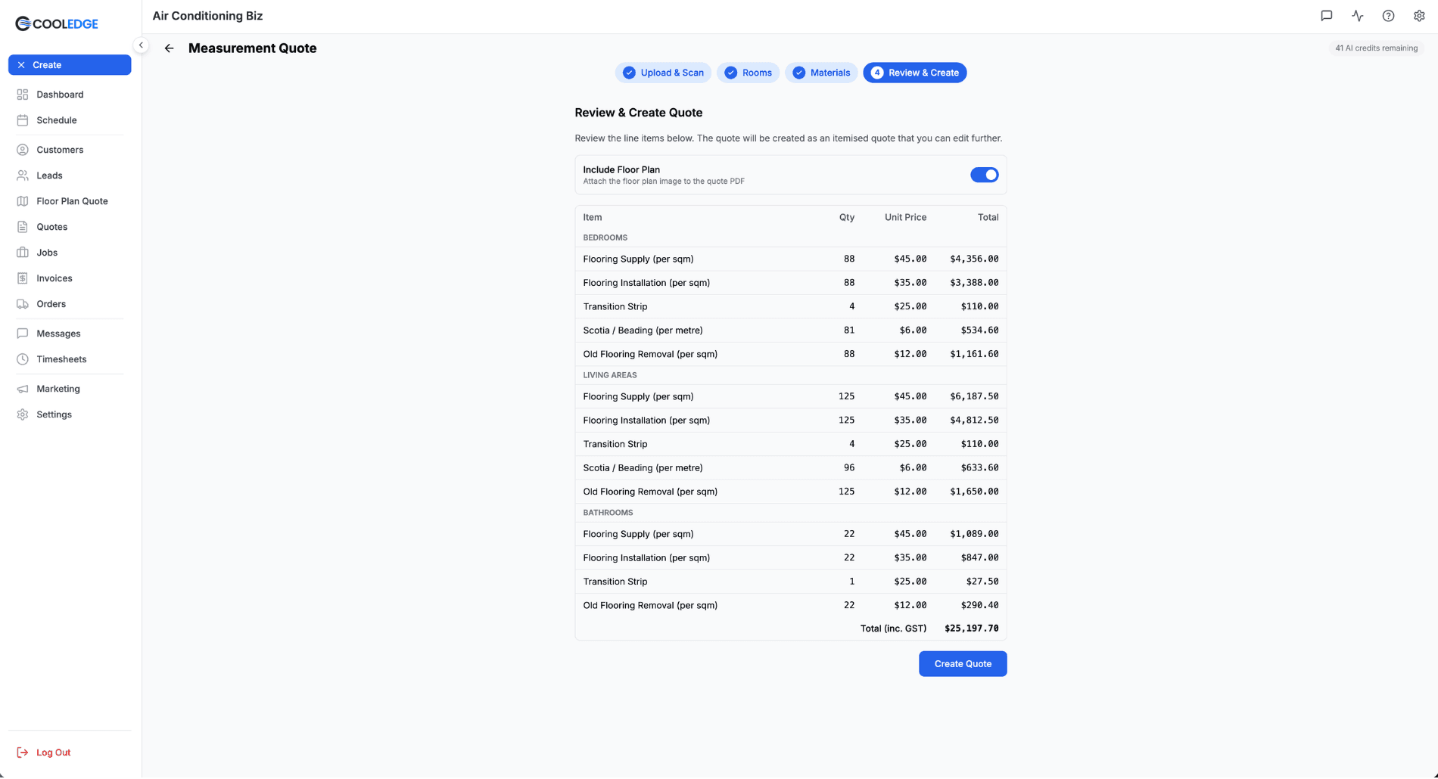Go to the Rooms step
1438x779 pixels.
pyautogui.click(x=748, y=73)
